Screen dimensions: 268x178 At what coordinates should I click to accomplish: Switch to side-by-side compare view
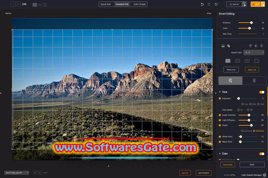coord(40,5)
